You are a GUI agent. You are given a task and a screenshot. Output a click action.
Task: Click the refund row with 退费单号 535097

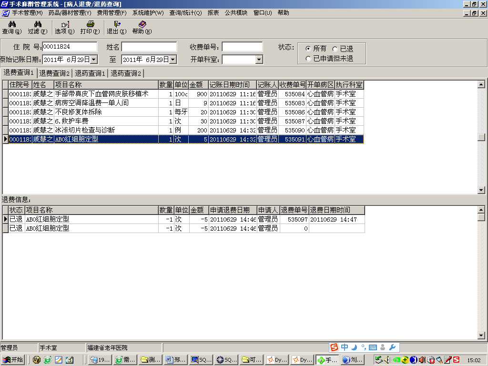[183, 219]
